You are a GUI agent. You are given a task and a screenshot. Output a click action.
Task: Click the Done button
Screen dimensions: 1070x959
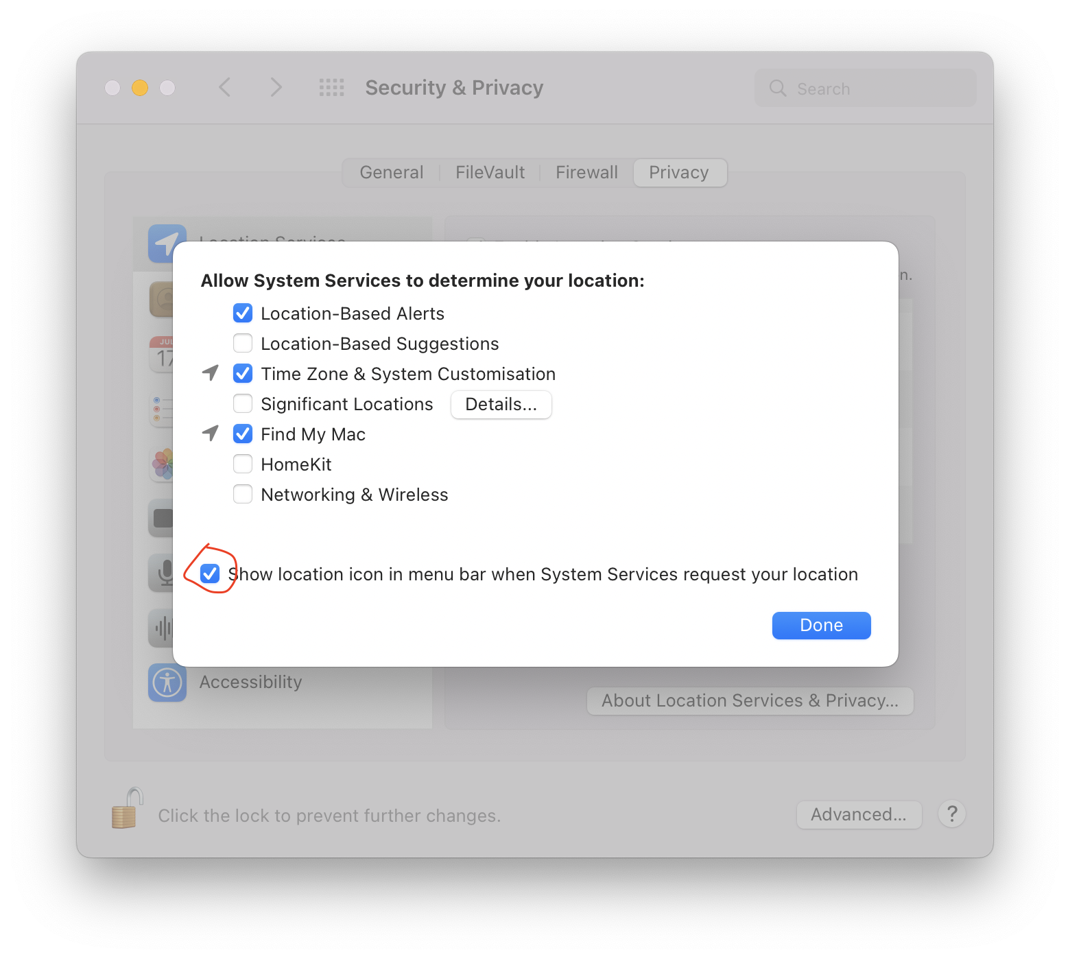(821, 626)
